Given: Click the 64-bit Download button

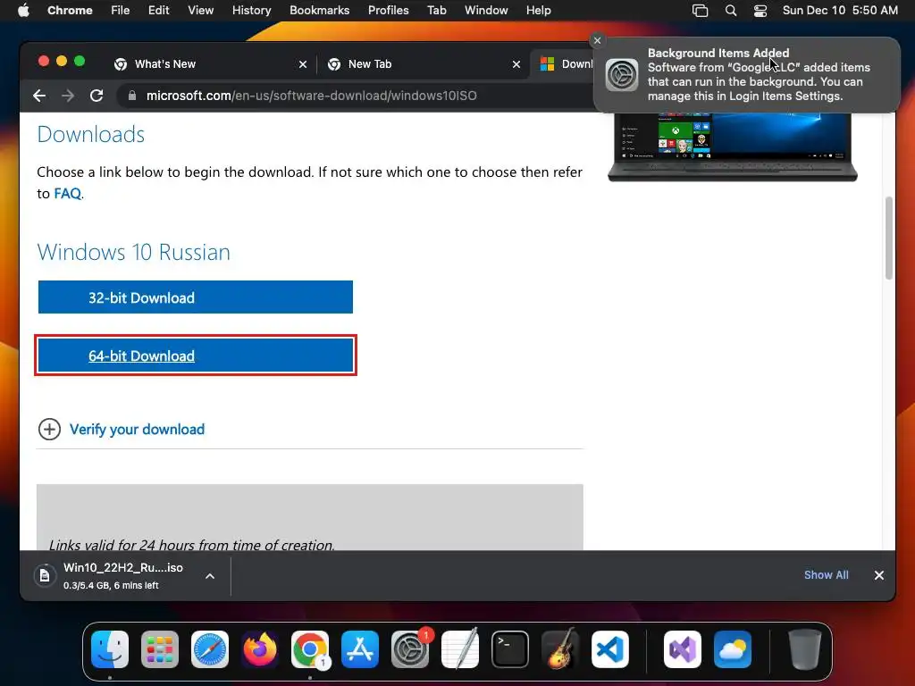Looking at the screenshot, I should tap(196, 356).
